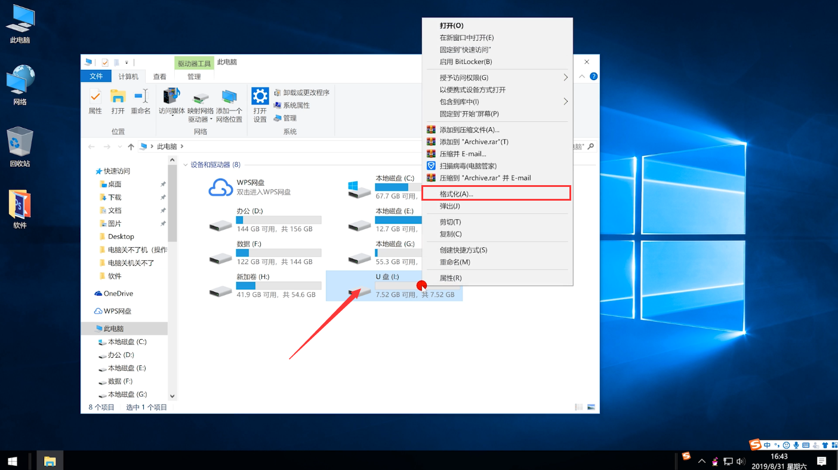Screen dimensions: 838x470
Task: Click the Windows Start button
Action: 12,461
